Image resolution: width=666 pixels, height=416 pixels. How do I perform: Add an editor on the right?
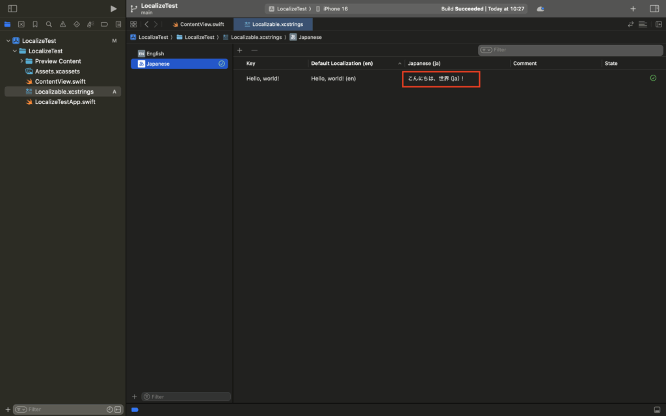point(658,24)
